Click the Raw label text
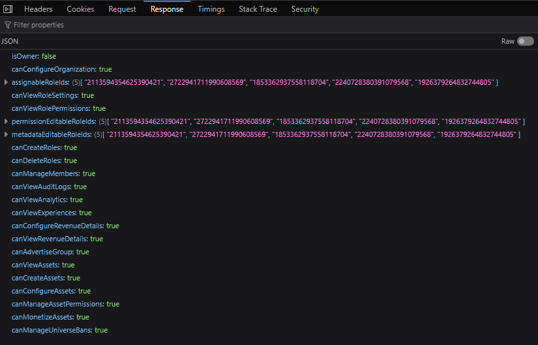Screen dimensions: 538x345 [x=508, y=41]
